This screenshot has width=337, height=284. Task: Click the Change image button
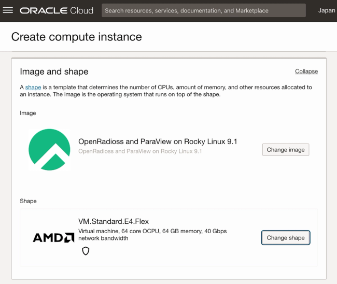click(286, 150)
